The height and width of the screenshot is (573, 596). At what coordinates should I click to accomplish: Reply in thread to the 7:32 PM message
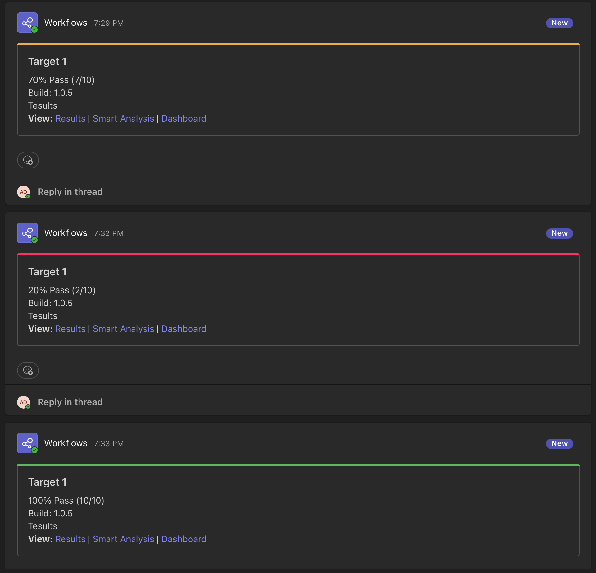point(70,402)
